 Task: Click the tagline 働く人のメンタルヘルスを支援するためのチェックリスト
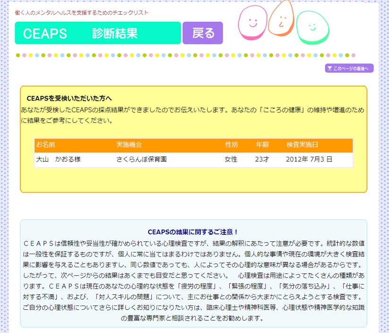(82, 13)
